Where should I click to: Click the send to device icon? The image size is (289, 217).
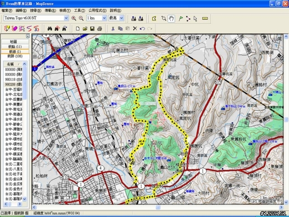tap(134, 18)
